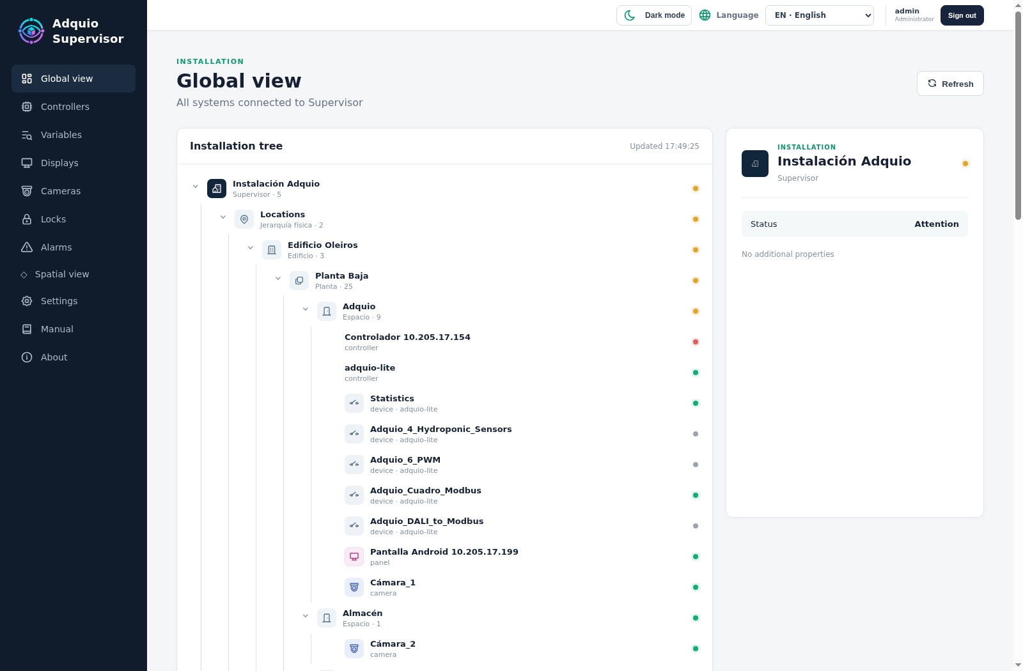Click the Cámara_1 camera icon
This screenshot has height=671, width=1023.
click(354, 587)
